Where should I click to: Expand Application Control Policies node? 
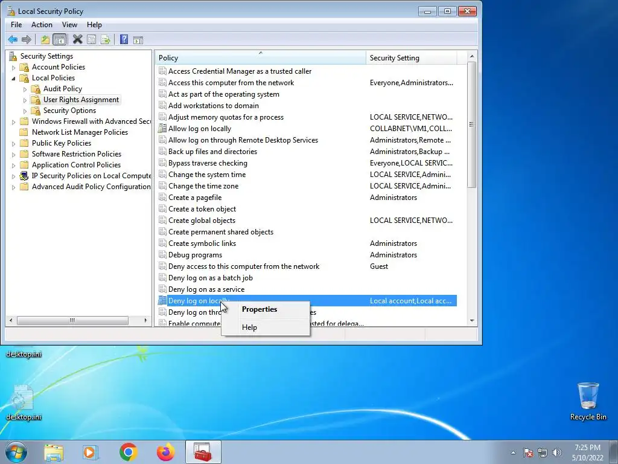[x=13, y=166]
